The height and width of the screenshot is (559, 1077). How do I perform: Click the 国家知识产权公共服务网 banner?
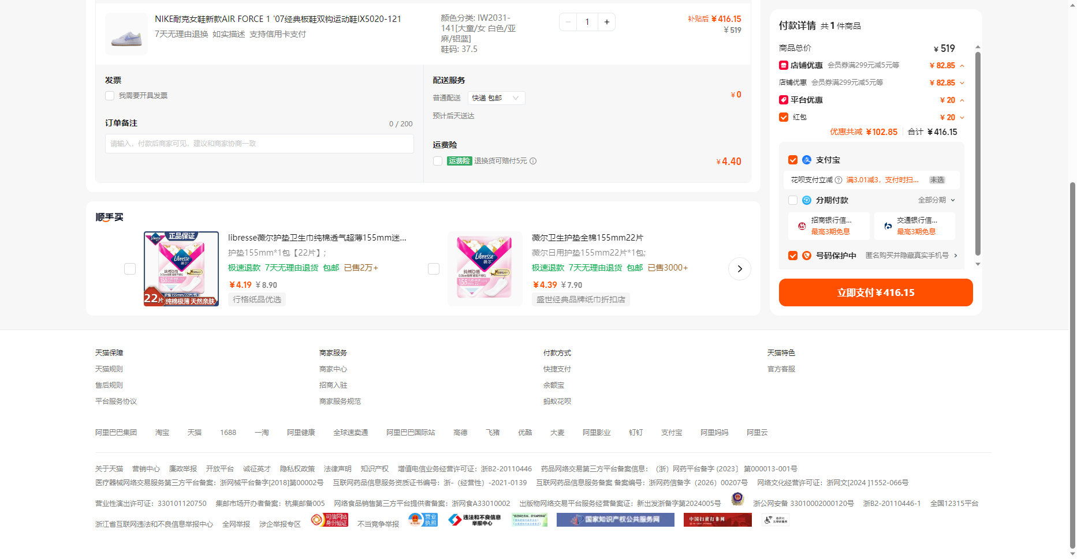616,520
